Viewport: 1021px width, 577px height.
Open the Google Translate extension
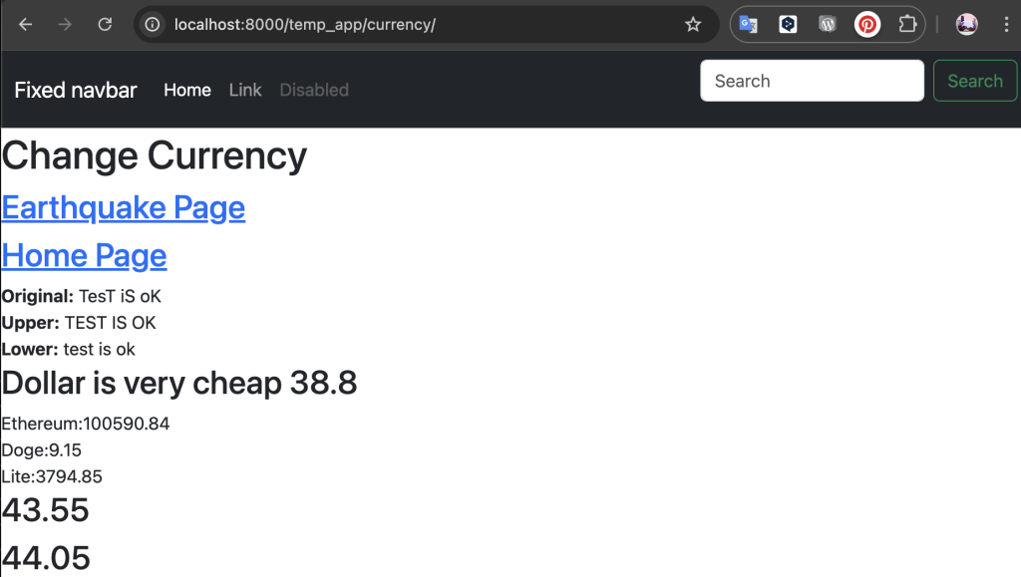[x=748, y=25]
